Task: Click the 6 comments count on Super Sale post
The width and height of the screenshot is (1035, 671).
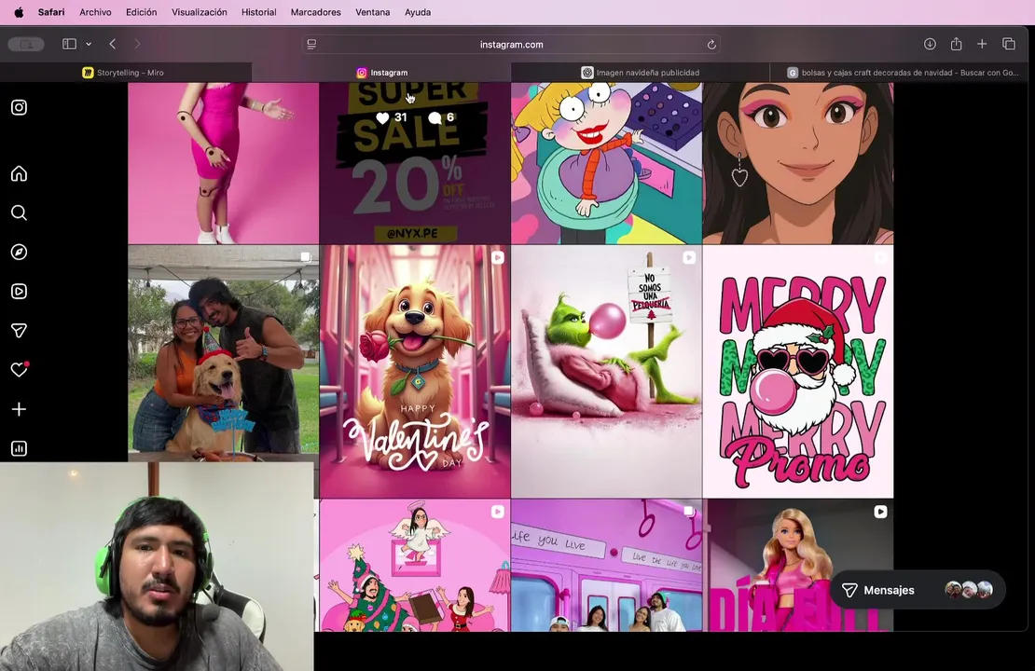Action: (x=442, y=117)
